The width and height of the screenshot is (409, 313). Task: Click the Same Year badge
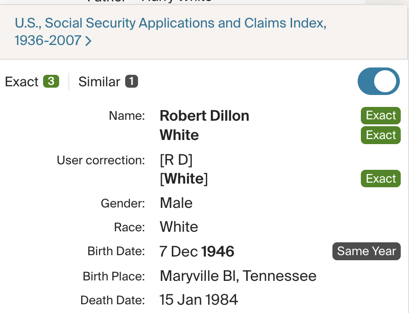tap(366, 251)
